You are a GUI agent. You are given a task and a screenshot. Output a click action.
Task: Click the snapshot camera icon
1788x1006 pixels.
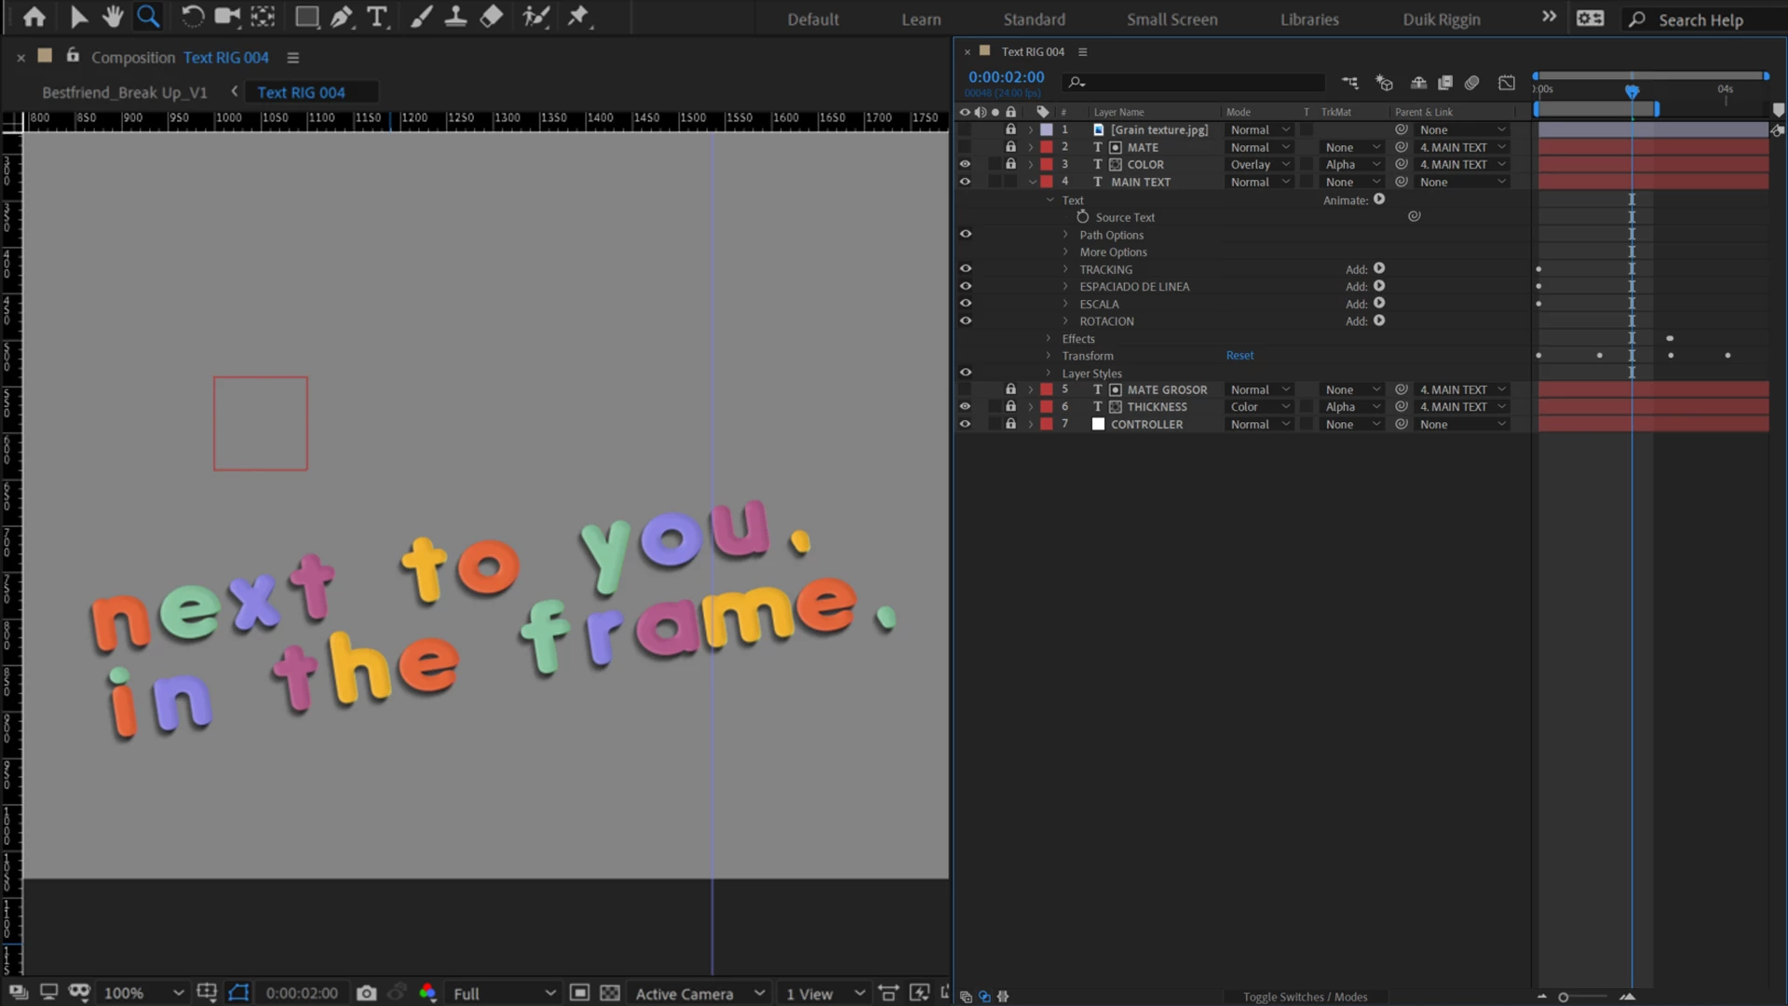(366, 993)
